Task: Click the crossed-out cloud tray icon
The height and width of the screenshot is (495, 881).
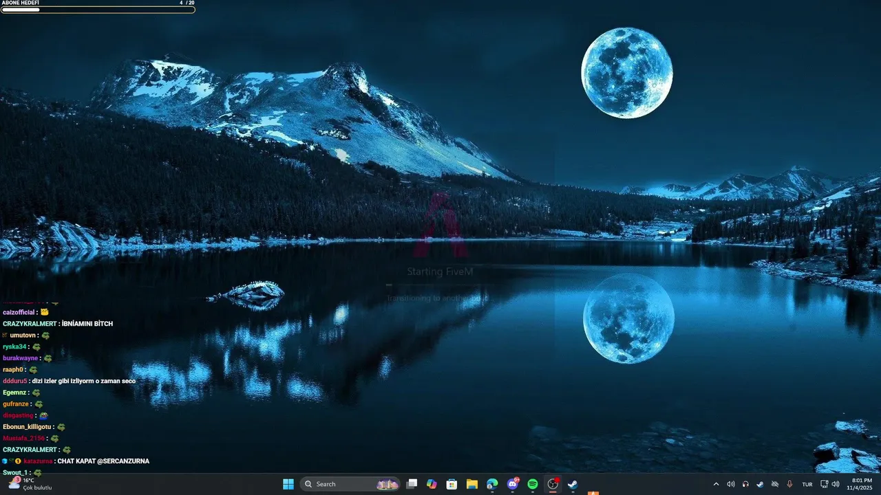Action: click(x=775, y=484)
